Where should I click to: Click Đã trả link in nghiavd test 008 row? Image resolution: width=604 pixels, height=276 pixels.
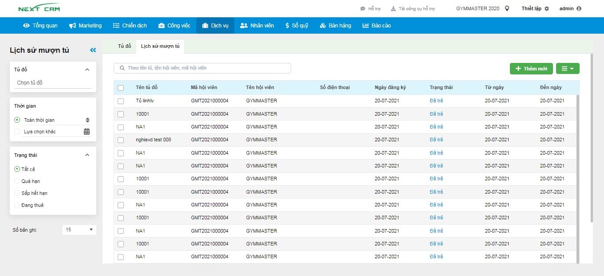coord(436,140)
